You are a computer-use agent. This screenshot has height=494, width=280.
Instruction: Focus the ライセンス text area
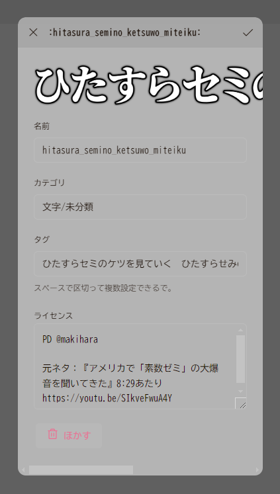(x=135, y=366)
